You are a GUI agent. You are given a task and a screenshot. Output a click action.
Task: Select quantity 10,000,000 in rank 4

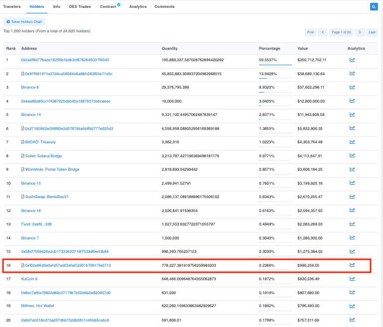[x=171, y=101]
